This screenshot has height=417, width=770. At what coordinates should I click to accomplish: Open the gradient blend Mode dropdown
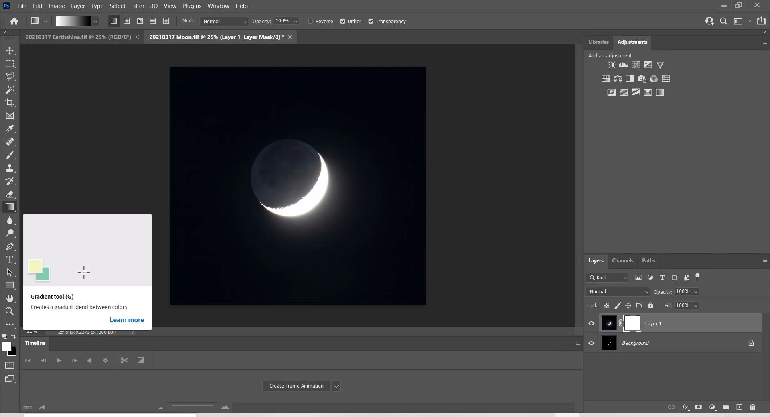(223, 21)
